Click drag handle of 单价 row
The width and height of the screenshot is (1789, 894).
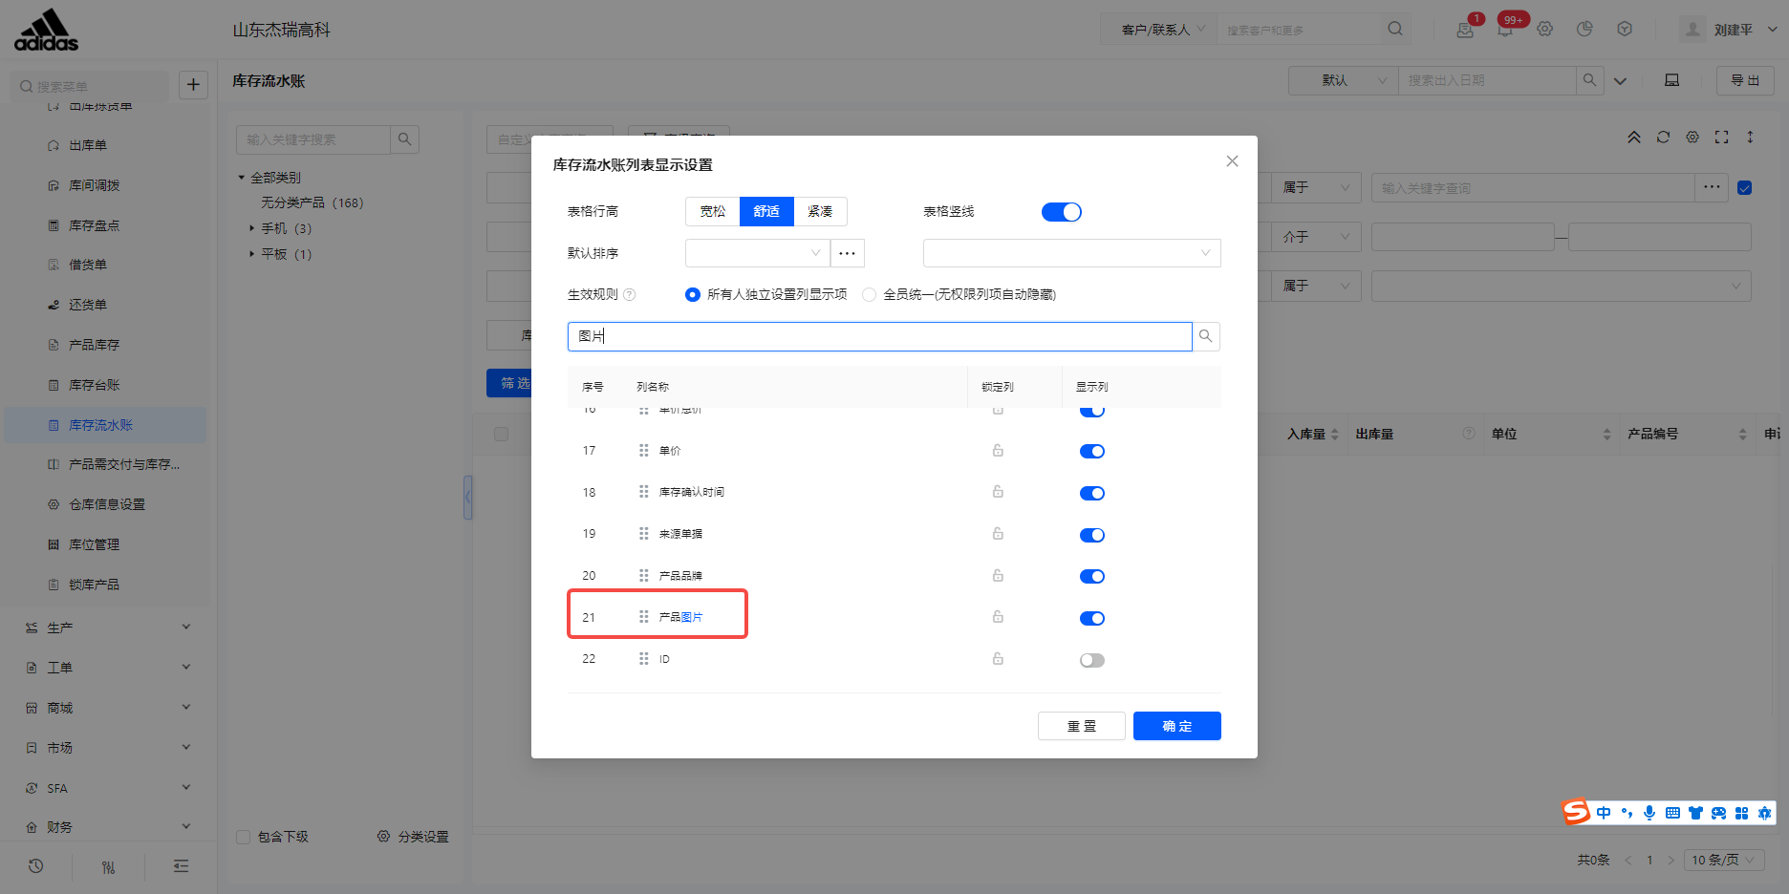[644, 451]
